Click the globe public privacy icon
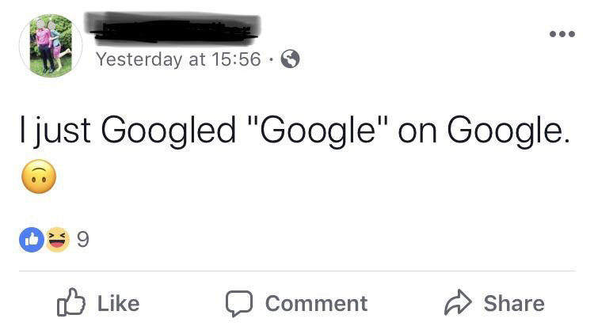The height and width of the screenshot is (330, 594). coord(291,59)
